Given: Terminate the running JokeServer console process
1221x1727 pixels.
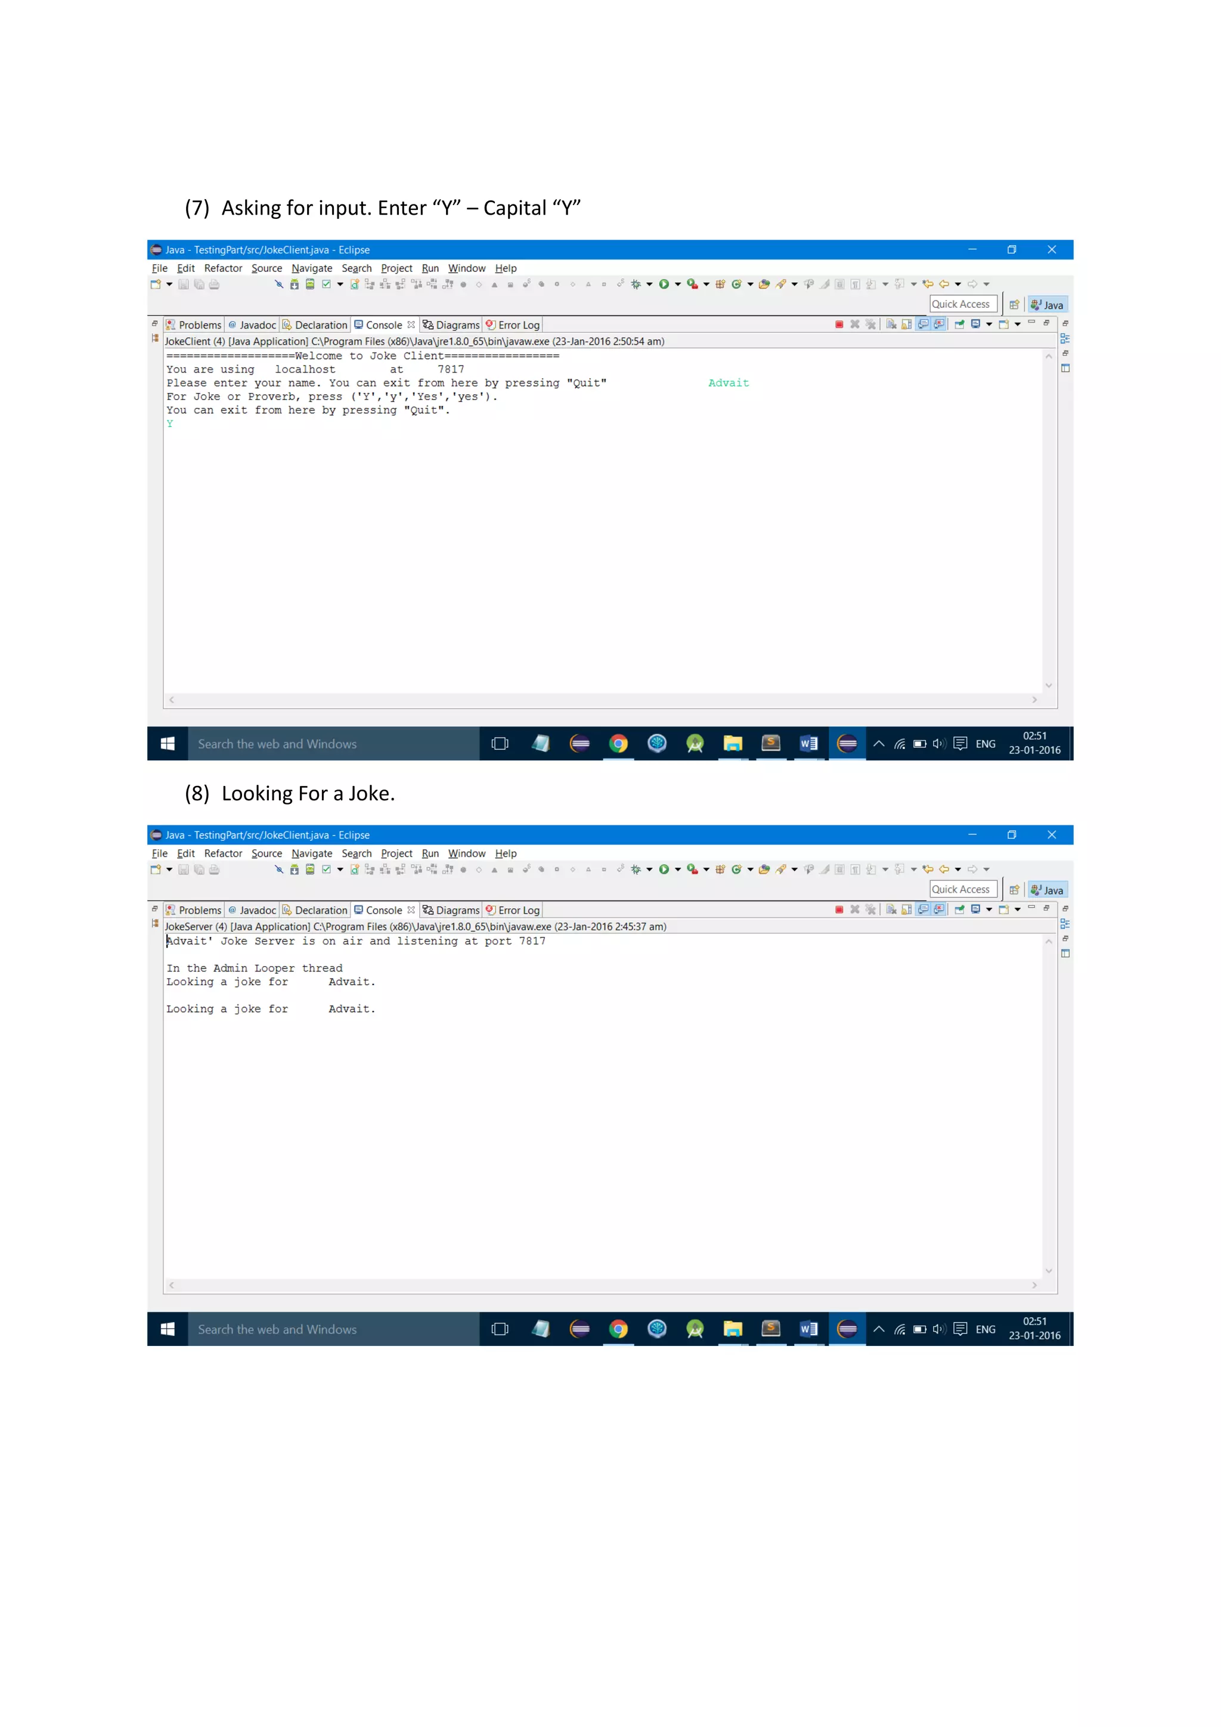Looking at the screenshot, I should pyautogui.click(x=839, y=909).
